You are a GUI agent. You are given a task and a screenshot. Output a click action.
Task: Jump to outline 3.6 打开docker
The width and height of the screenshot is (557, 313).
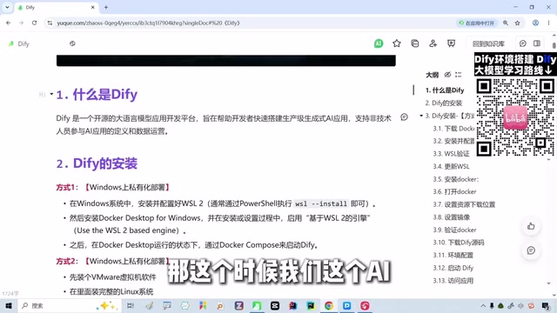(x=454, y=191)
